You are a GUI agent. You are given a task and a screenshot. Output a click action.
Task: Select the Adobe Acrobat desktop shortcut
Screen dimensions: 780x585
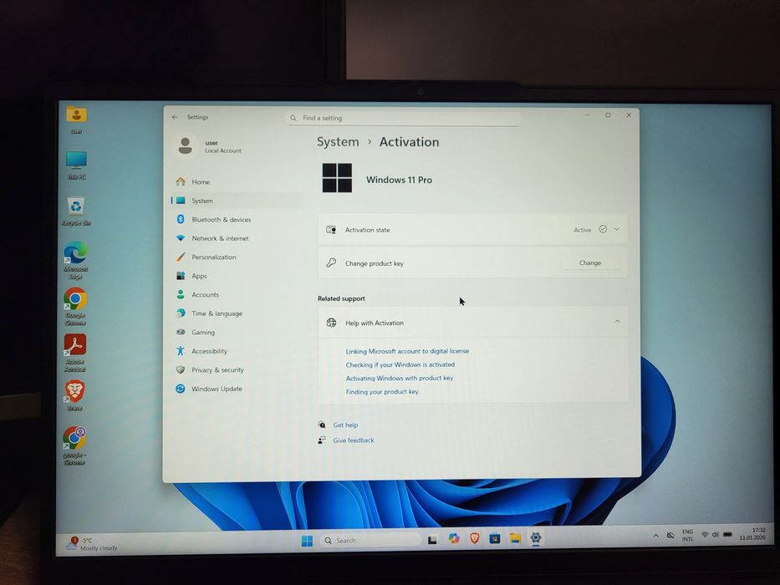tap(75, 353)
